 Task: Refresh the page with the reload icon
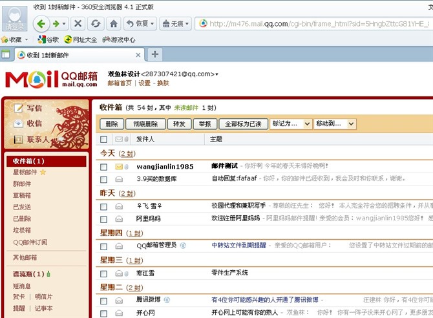pyautogui.click(x=96, y=23)
